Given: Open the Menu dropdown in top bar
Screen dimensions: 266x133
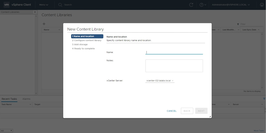Looking at the screenshot, I should click(43, 5).
